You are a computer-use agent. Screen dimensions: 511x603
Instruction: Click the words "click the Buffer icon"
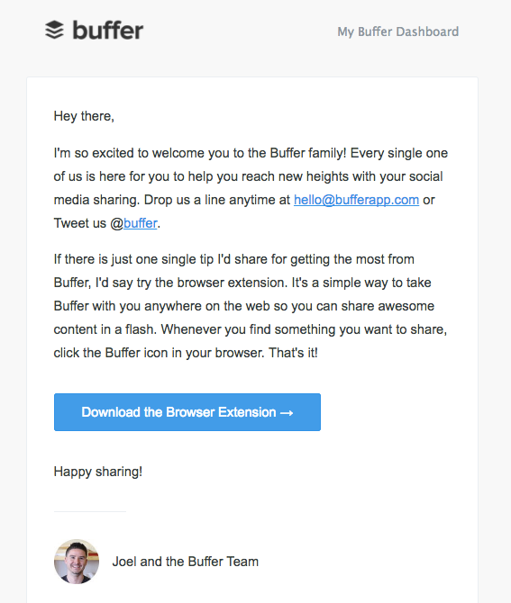(111, 353)
